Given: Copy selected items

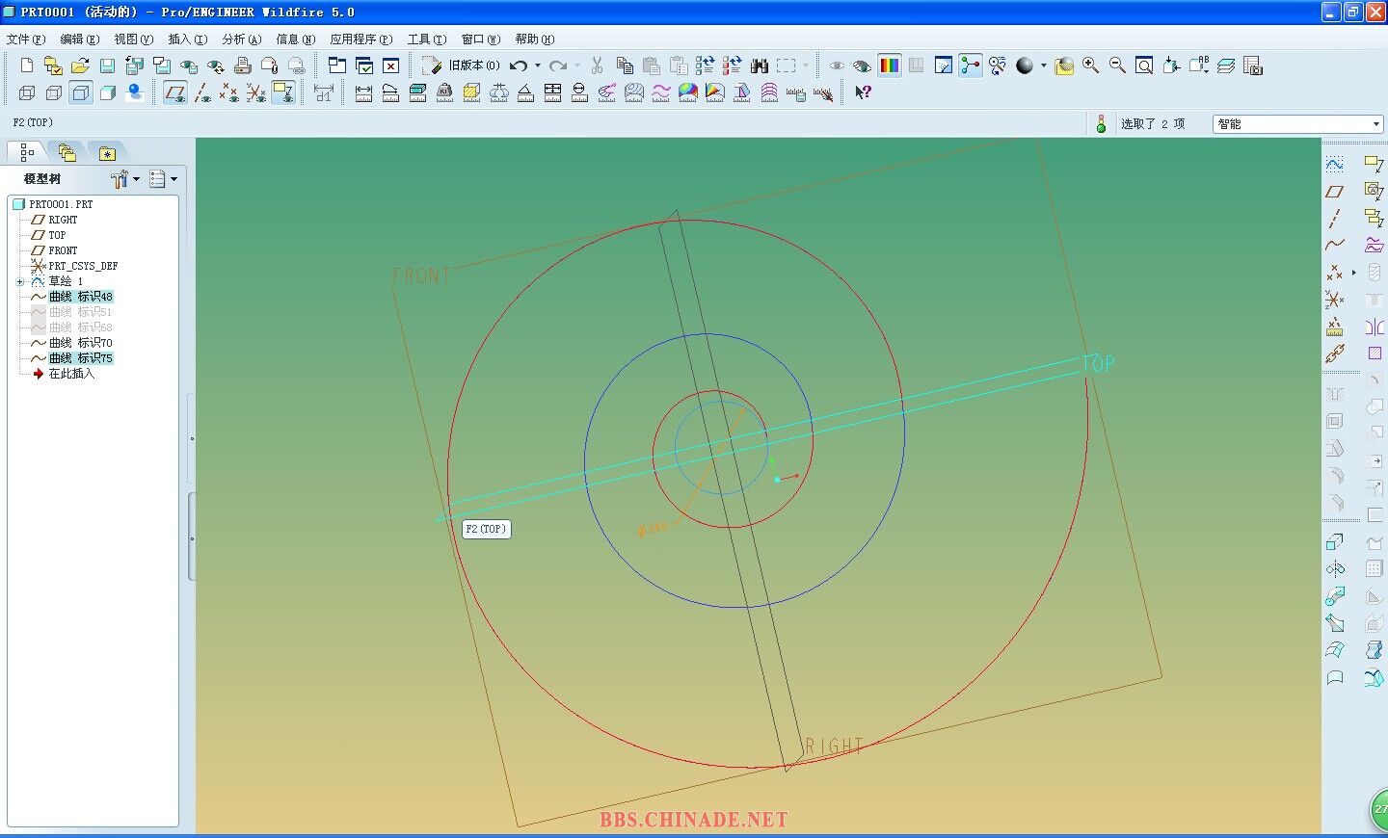Looking at the screenshot, I should (625, 65).
